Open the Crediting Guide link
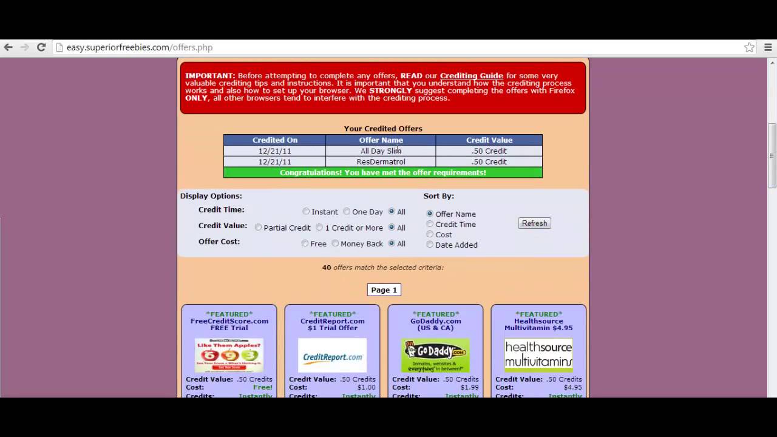Image resolution: width=777 pixels, height=437 pixels. [x=472, y=76]
